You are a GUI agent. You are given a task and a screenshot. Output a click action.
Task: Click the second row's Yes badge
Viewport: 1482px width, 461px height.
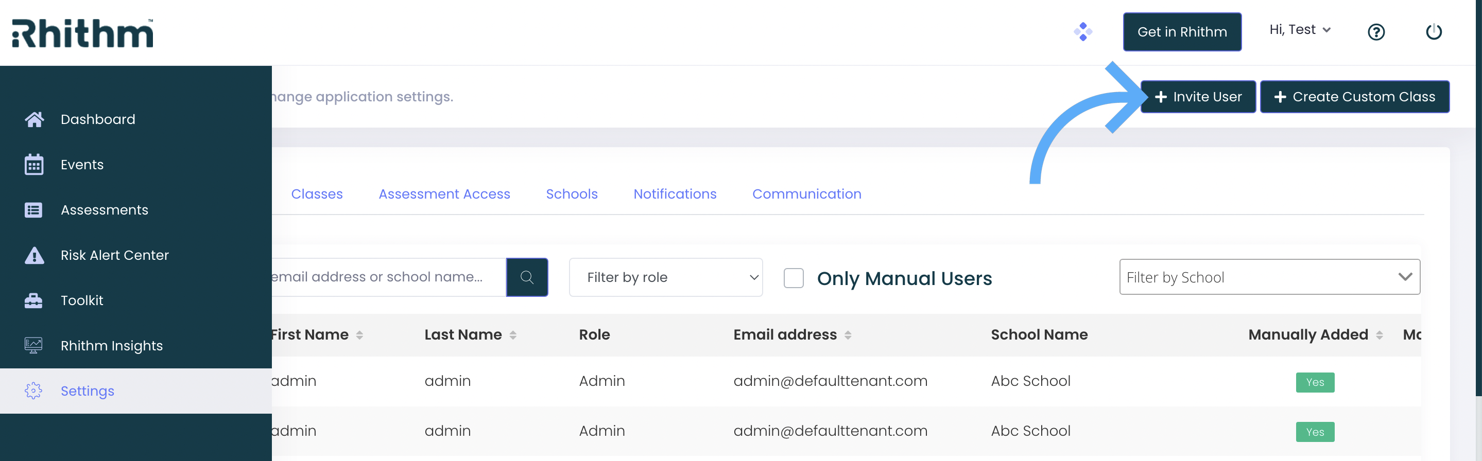coord(1315,432)
